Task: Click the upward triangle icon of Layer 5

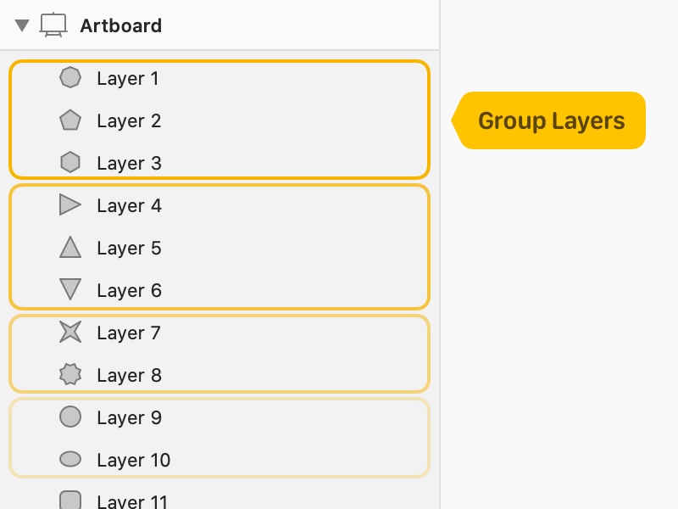Action: (70, 247)
